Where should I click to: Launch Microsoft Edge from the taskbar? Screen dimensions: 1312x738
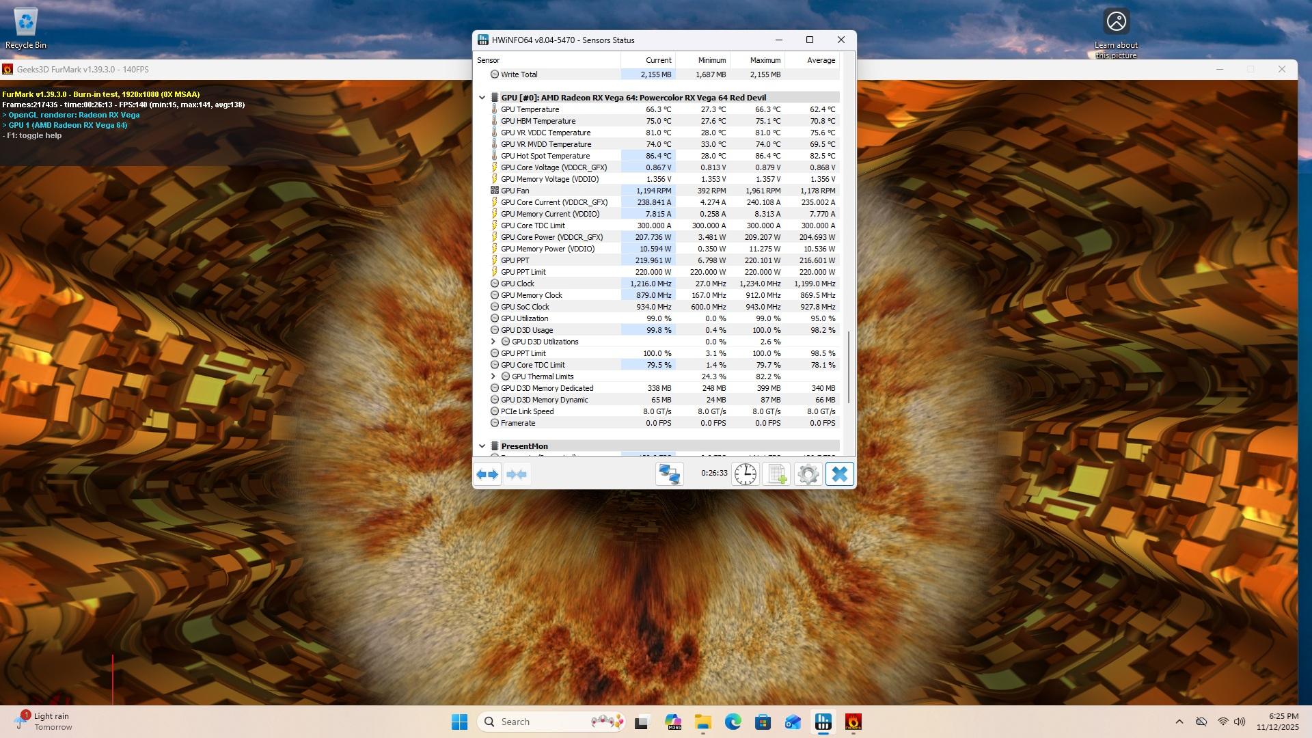tap(733, 722)
